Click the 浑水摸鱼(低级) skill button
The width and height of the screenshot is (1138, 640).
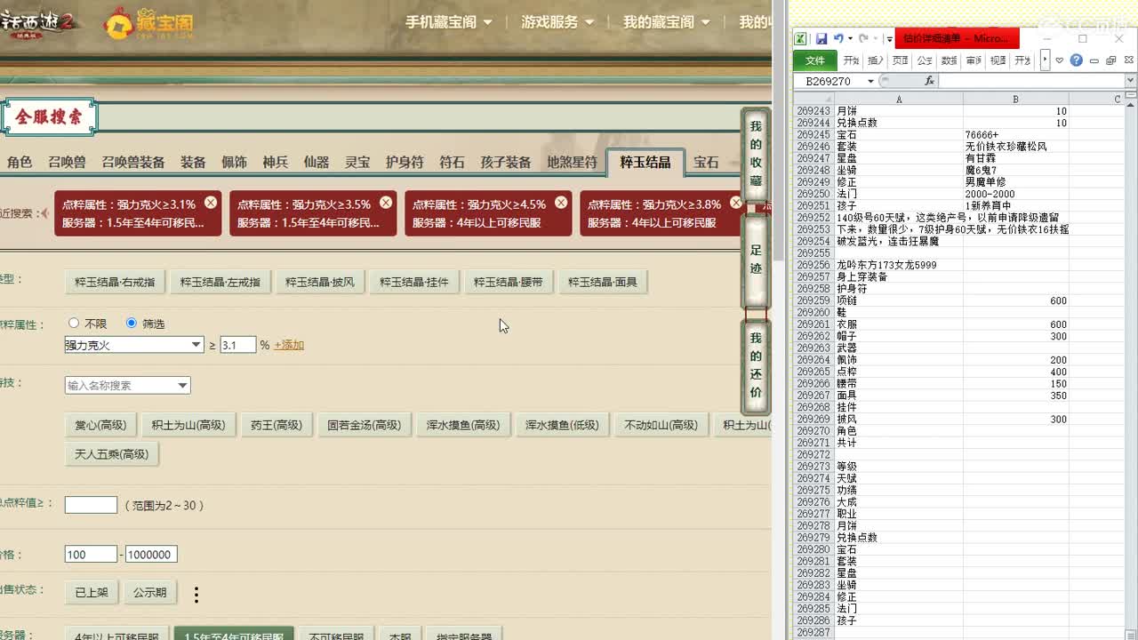(561, 425)
